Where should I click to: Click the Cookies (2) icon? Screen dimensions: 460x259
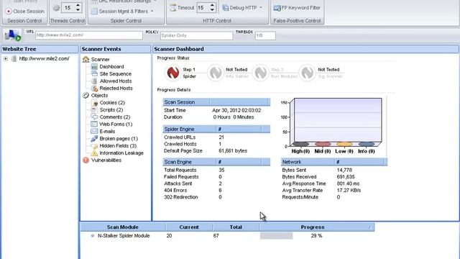click(94, 103)
